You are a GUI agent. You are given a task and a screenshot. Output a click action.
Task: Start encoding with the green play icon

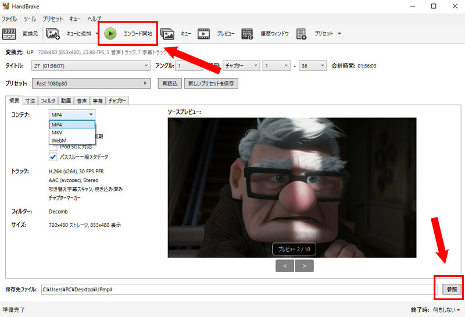click(110, 34)
